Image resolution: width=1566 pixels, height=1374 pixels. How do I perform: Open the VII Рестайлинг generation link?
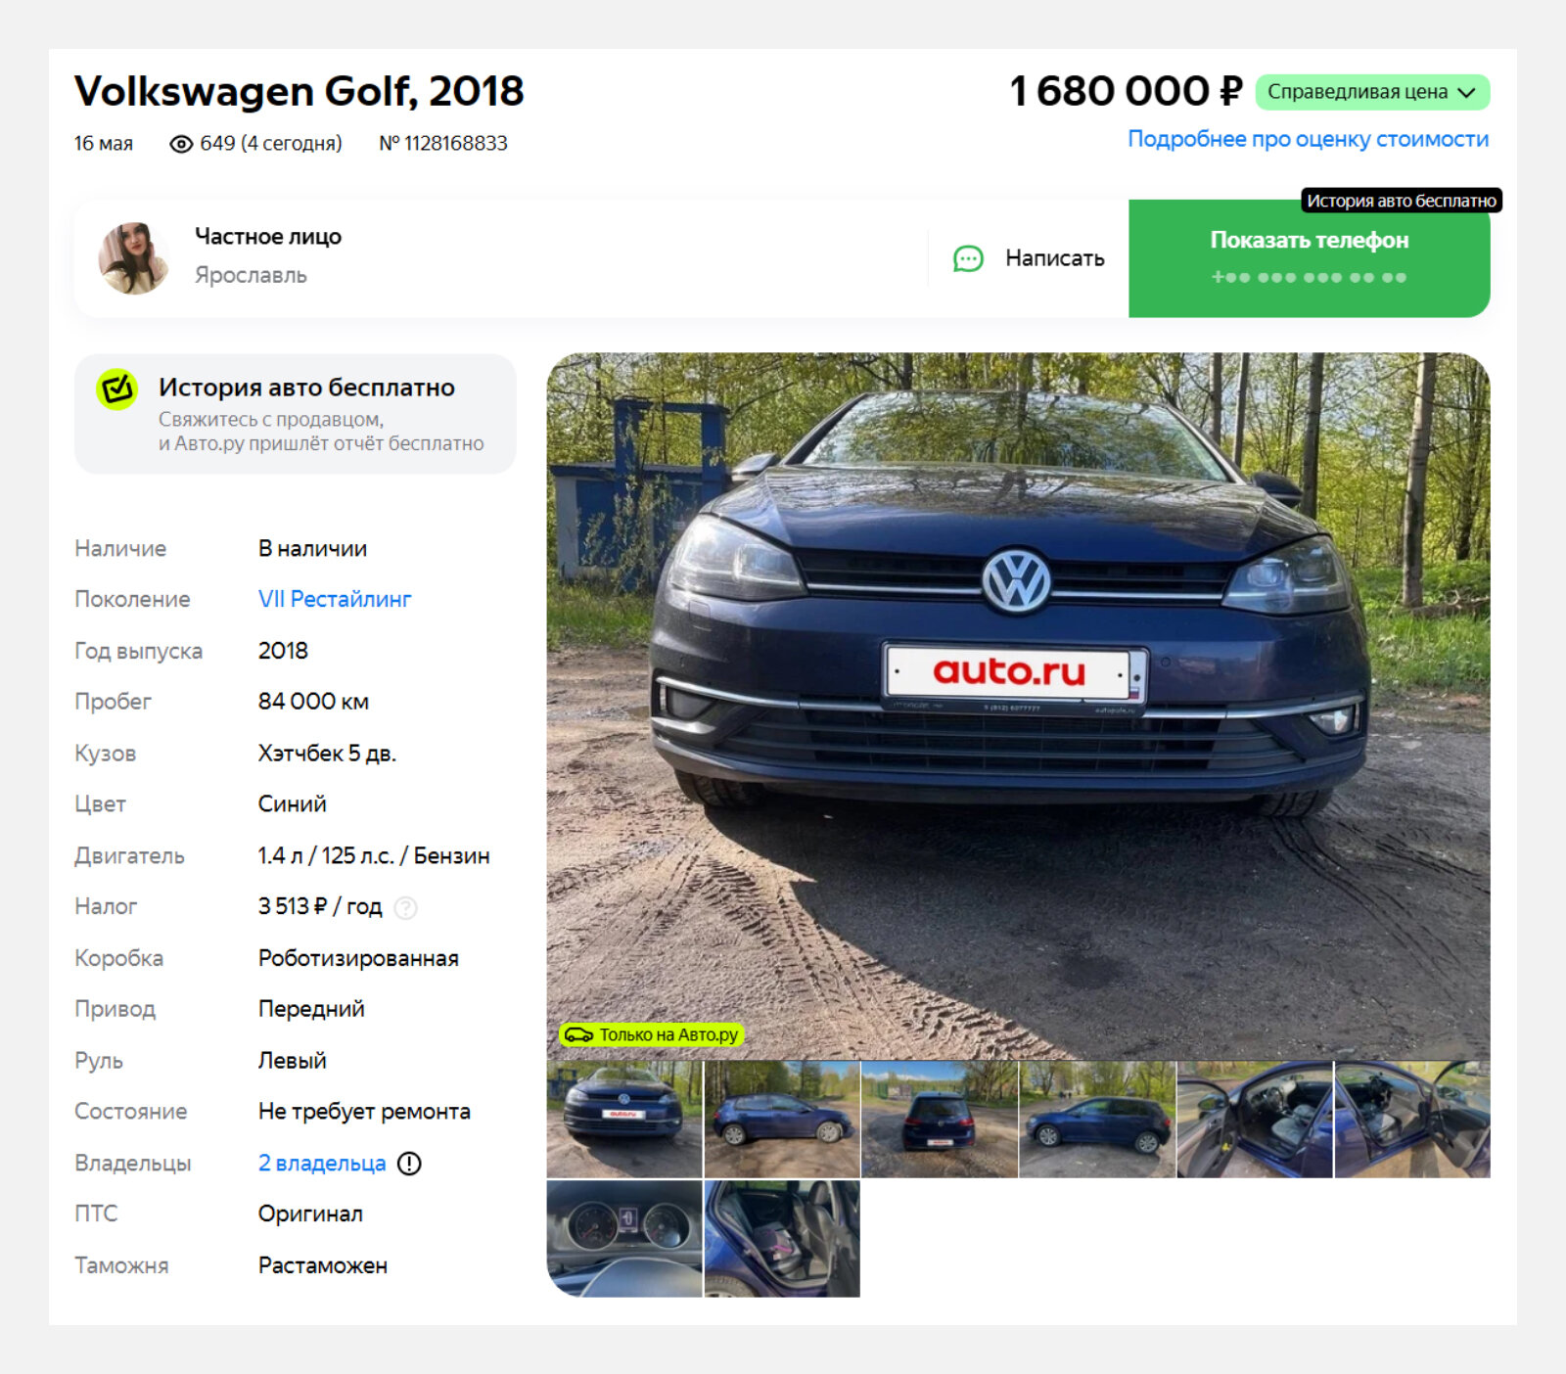click(335, 599)
